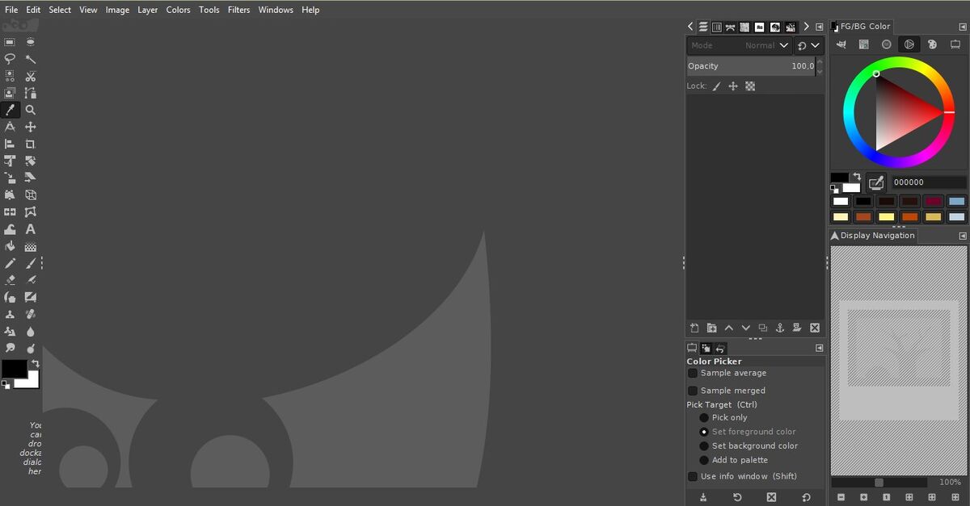Adjust the layer Opacity slider
This screenshot has height=506, width=970.
pos(751,66)
